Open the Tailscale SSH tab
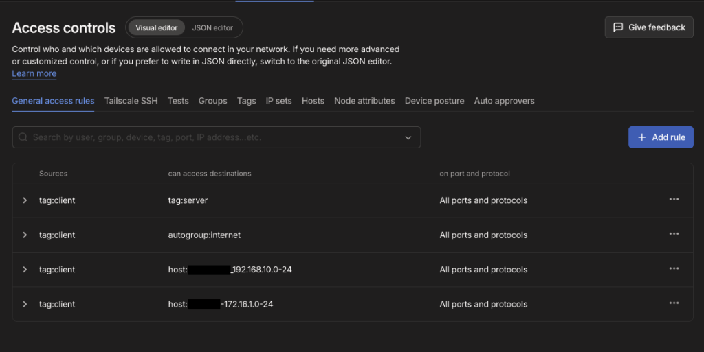This screenshot has height=352, width=704. click(x=131, y=101)
